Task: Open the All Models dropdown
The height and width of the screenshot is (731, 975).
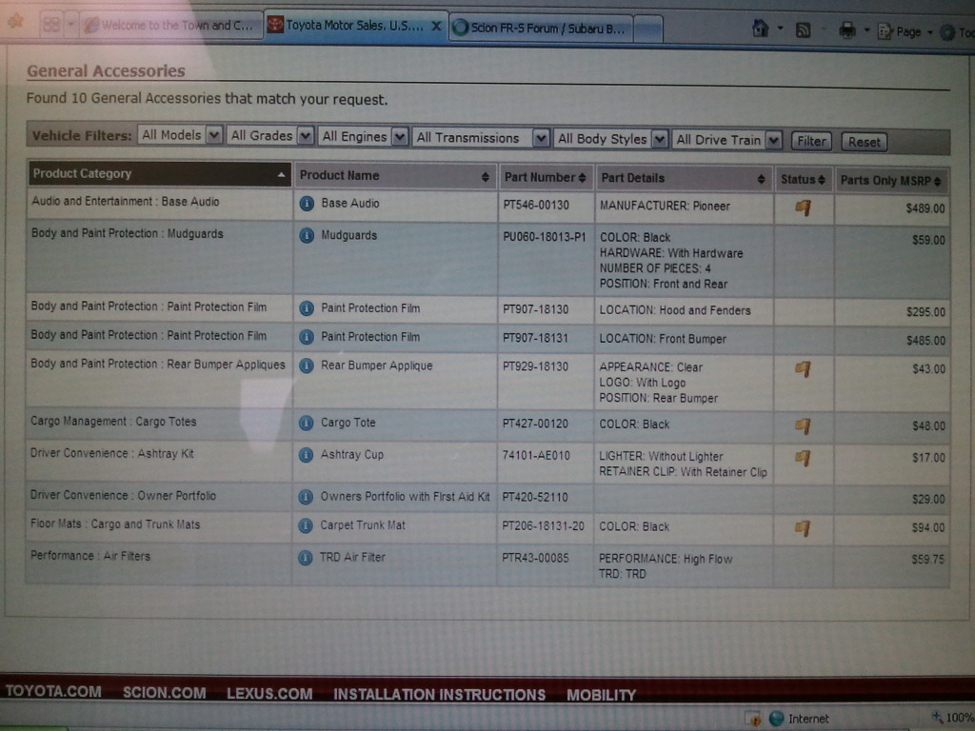Action: tap(180, 135)
